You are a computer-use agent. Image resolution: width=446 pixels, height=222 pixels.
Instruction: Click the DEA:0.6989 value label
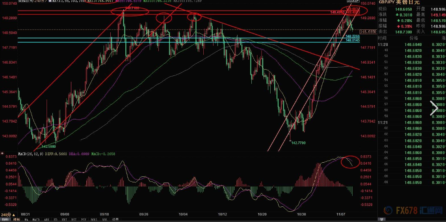79,154
